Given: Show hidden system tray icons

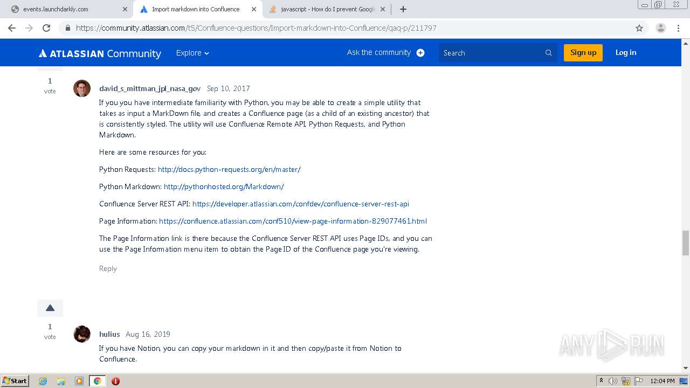Looking at the screenshot, I should (601, 381).
